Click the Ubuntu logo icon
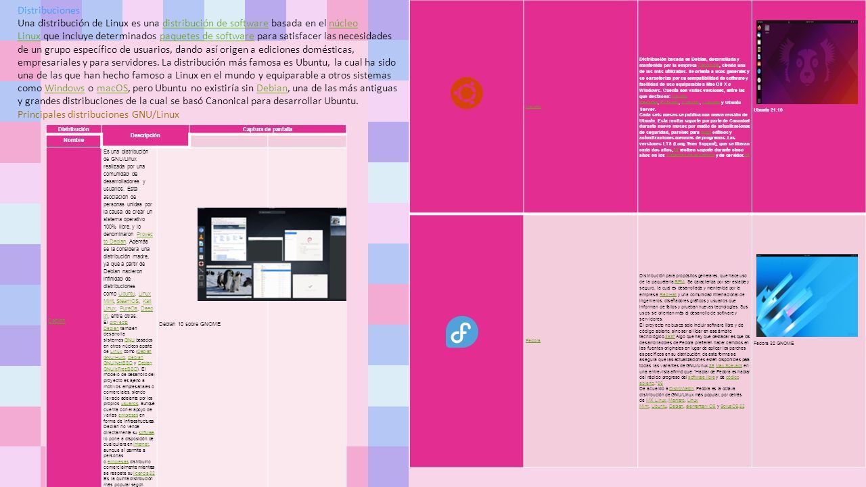Screen dimensions: 866x487 [467, 93]
